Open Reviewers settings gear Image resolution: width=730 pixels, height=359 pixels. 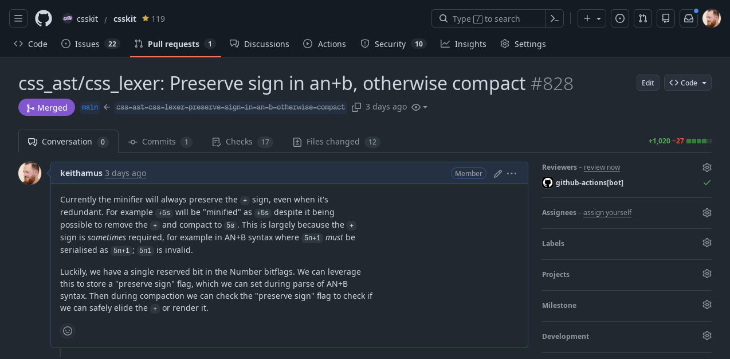[707, 167]
